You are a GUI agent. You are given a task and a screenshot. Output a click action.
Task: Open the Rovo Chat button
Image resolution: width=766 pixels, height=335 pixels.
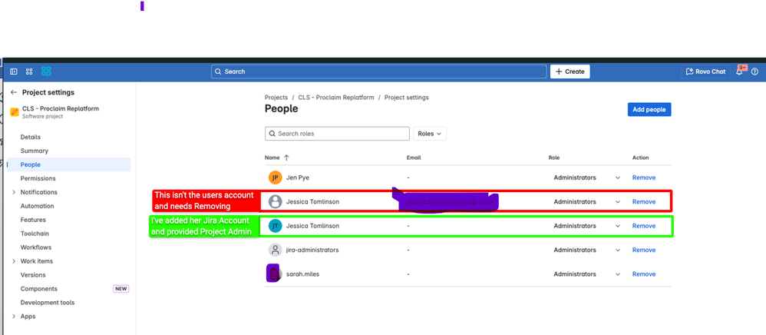(x=706, y=71)
